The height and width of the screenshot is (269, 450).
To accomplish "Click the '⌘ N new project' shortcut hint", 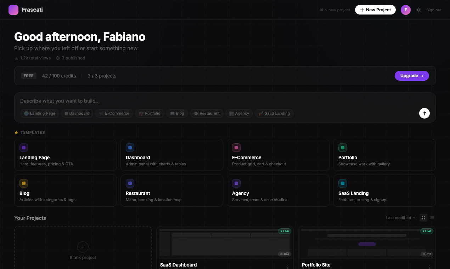I will click(x=335, y=10).
